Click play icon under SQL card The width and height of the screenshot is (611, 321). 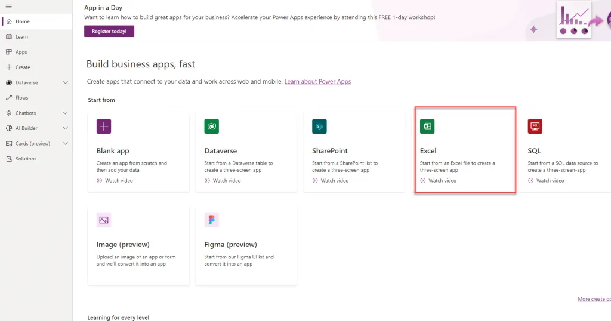[530, 180]
